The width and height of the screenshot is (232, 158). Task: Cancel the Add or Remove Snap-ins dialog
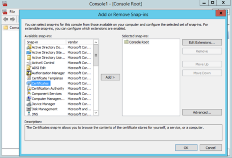211,148
